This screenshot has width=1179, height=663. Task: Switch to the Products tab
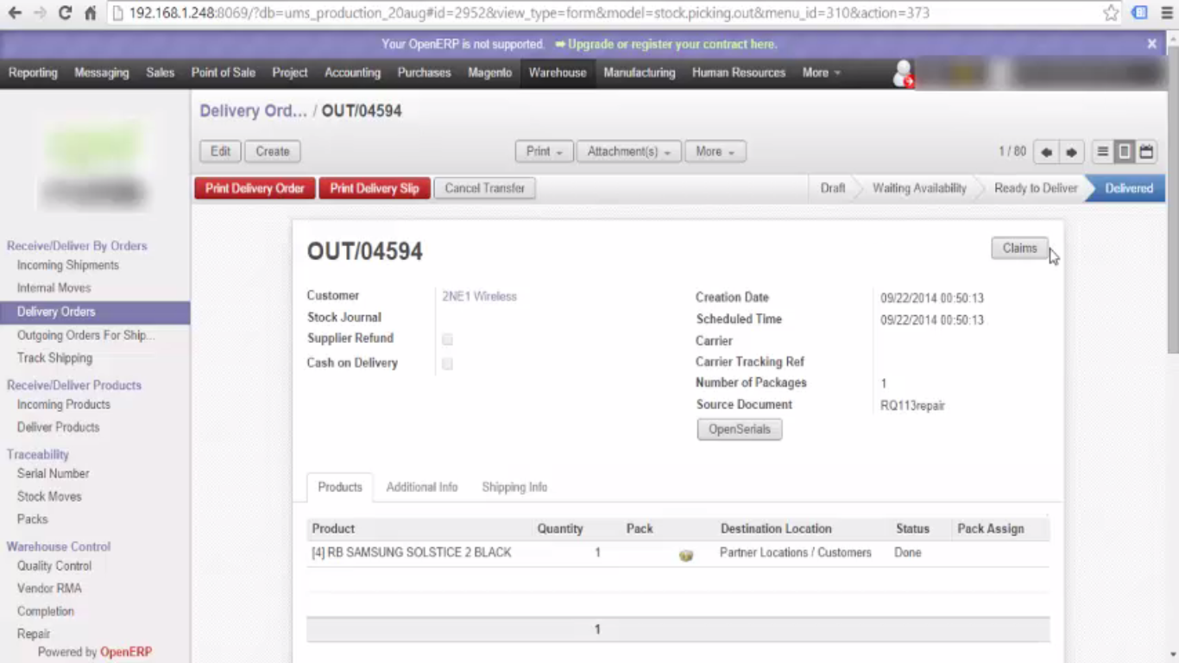[340, 487]
